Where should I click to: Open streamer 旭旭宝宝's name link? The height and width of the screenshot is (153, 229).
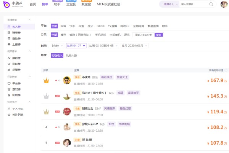coord(87,108)
